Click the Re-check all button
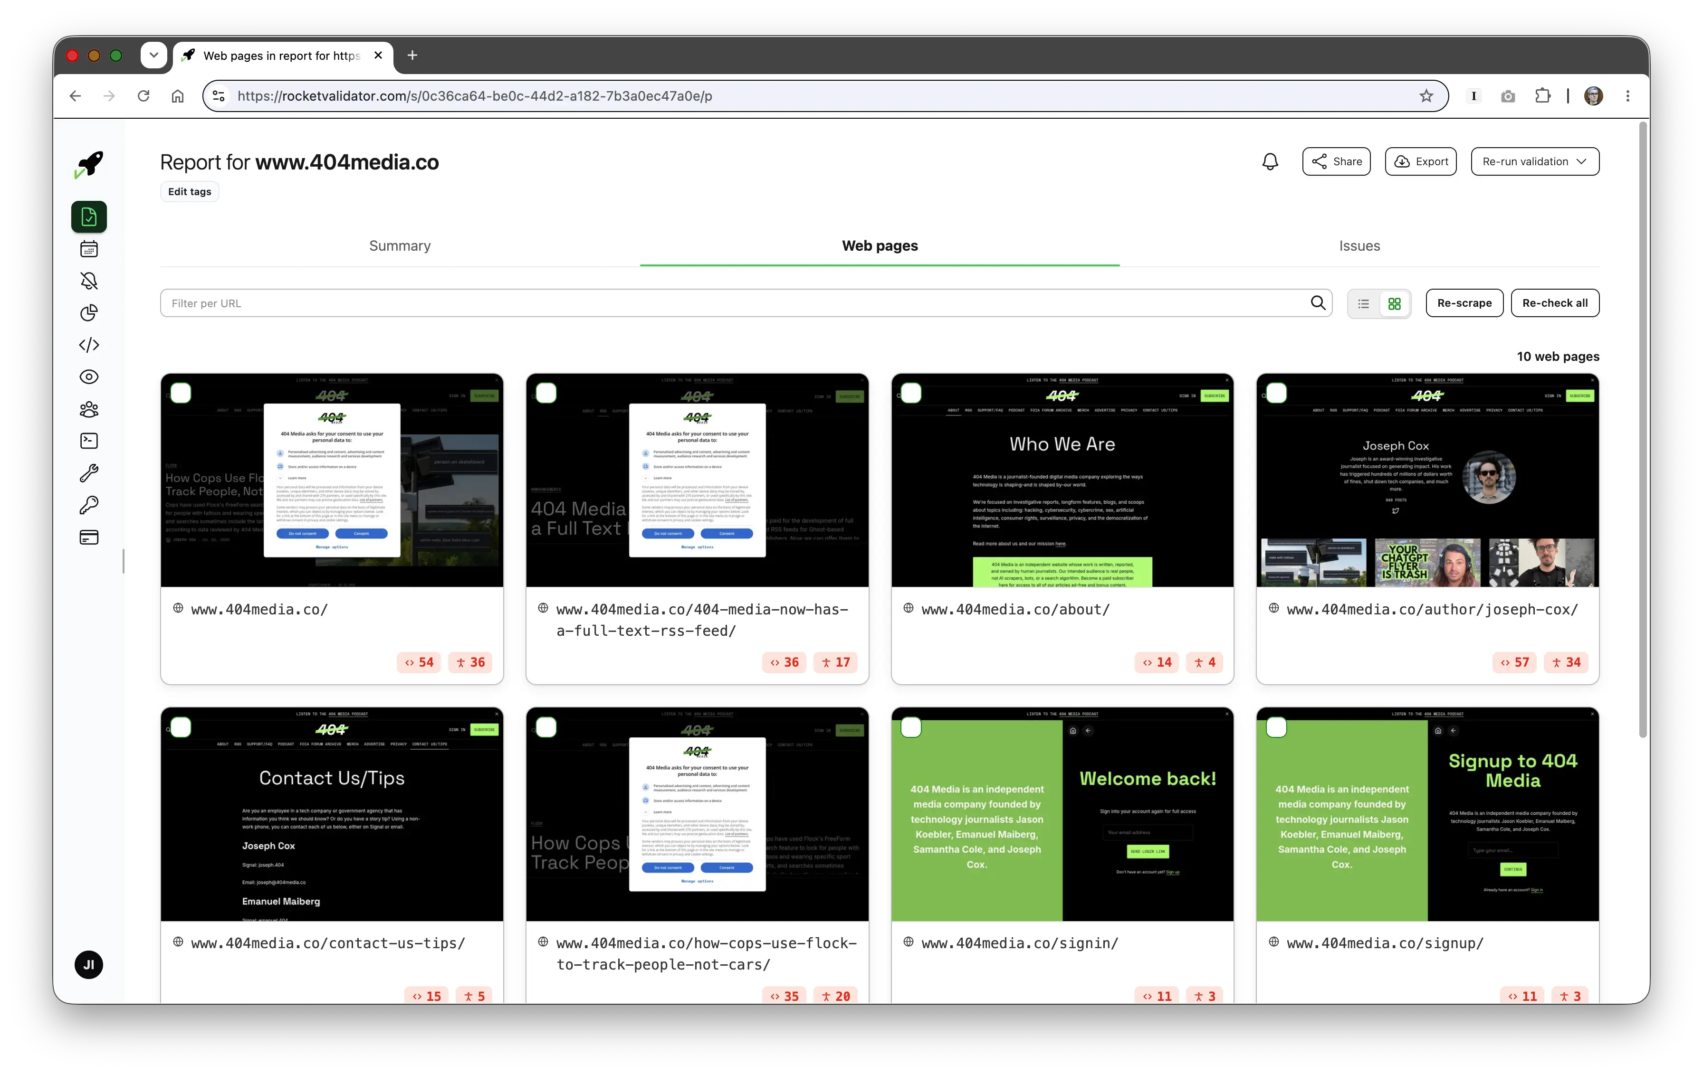The height and width of the screenshot is (1074, 1703). [1554, 303]
